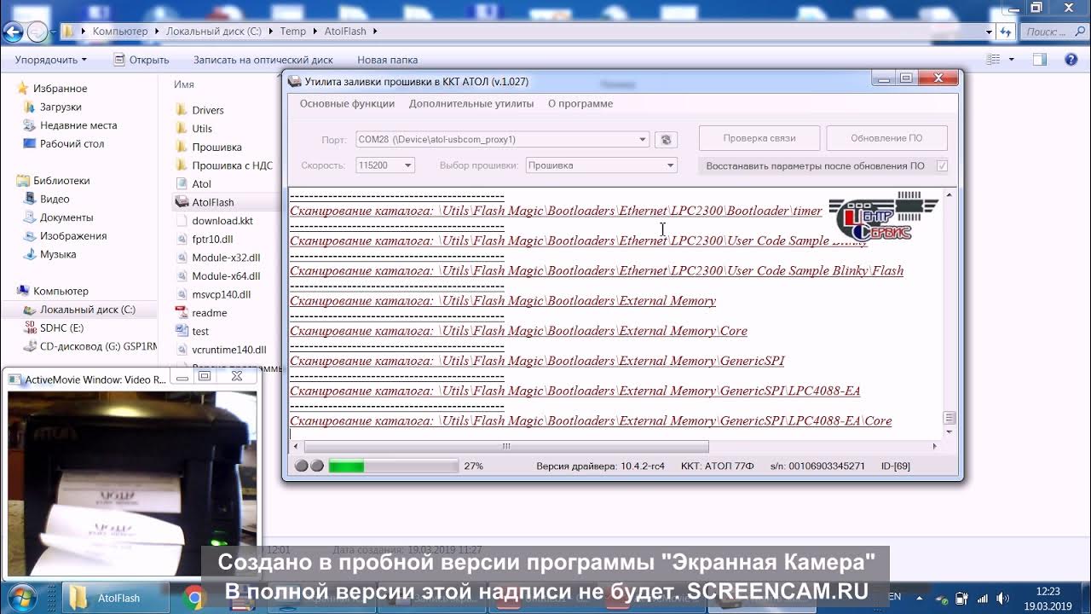Screen dimensions: 1091x614
Task: Open Explorer help question-mark icon
Action: point(1071,60)
